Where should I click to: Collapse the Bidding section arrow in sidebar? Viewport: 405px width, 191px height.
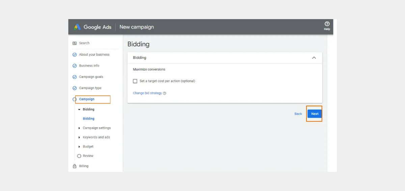(79, 109)
